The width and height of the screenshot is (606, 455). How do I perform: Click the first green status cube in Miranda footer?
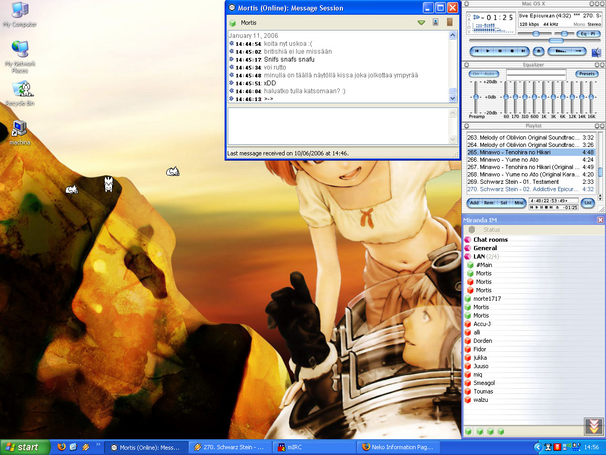pos(468,431)
